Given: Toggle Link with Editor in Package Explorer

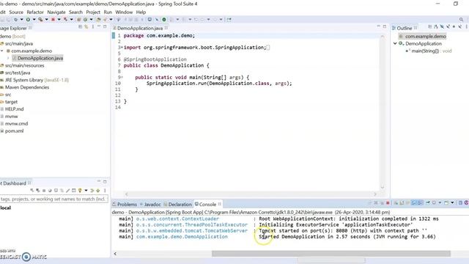Looking at the screenshot, I should [86, 26].
